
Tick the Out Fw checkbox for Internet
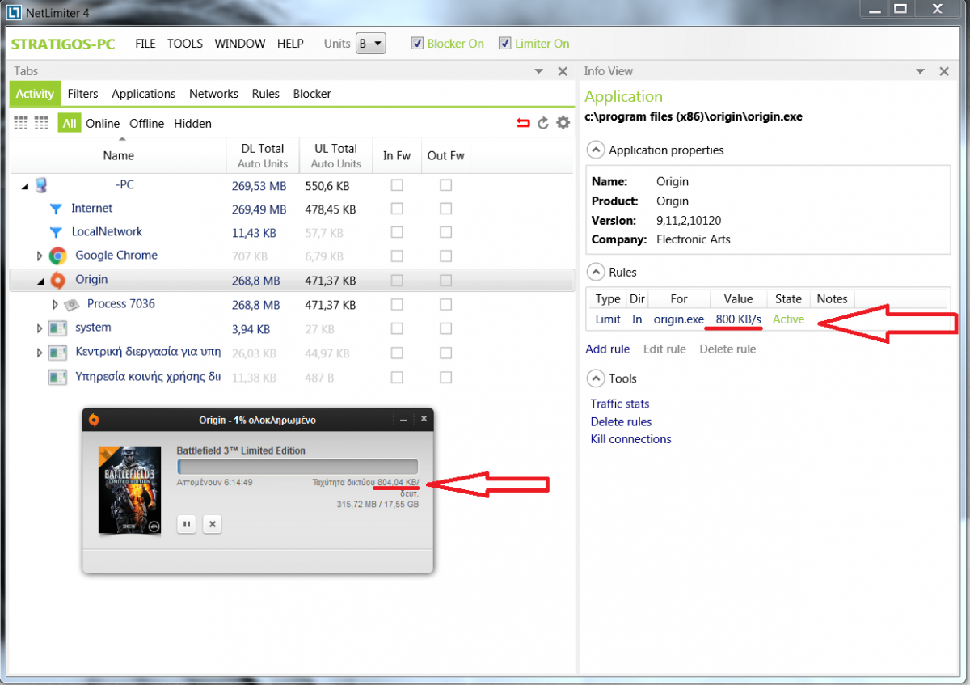pos(445,209)
